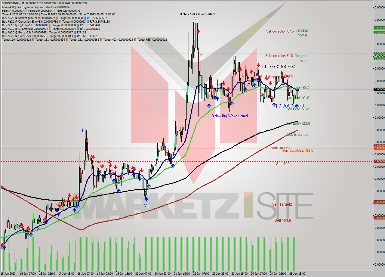The height and width of the screenshot is (277, 385).
Task: Select the 'Sell Target1' level label
Action: coord(280,148)
